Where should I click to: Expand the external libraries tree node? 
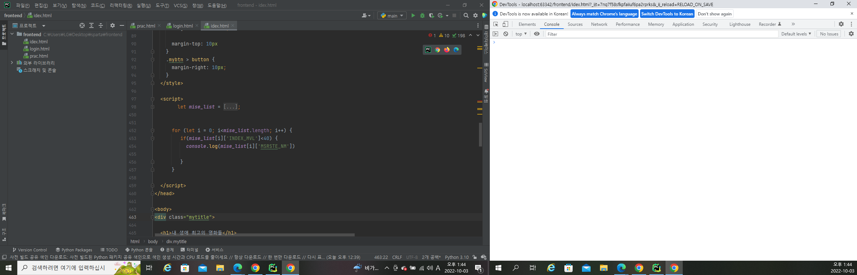tap(12, 63)
